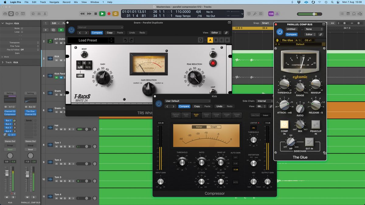Click Load Preset on the T-RackS White 2A
Screen dimensions: 365x205
[x=88, y=40]
